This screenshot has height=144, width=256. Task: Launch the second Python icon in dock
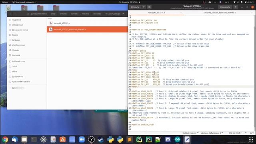[120, 140]
